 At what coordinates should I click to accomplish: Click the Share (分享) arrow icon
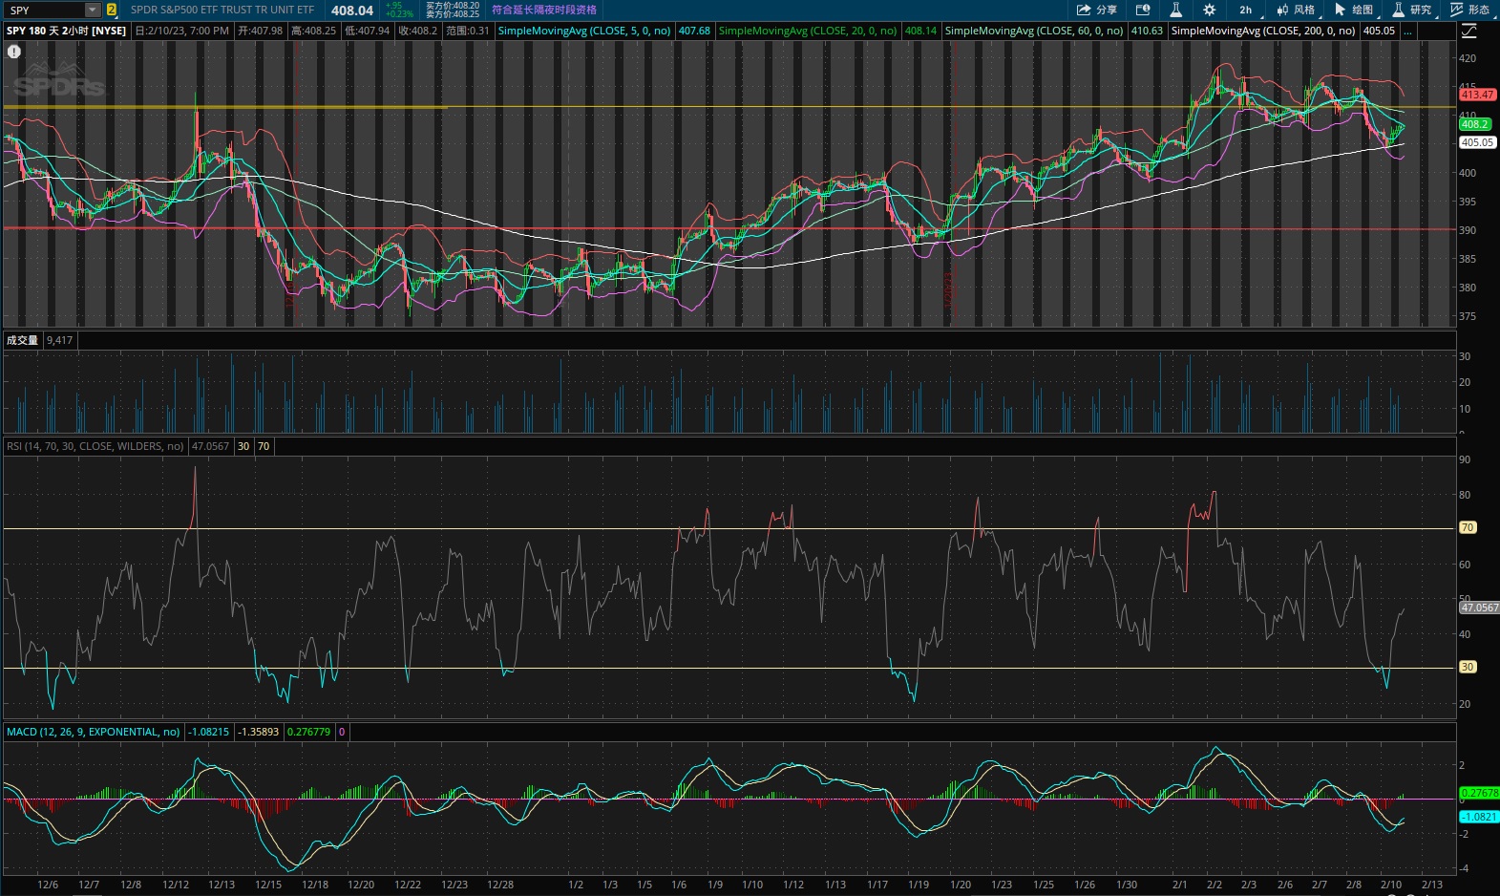tap(1084, 10)
